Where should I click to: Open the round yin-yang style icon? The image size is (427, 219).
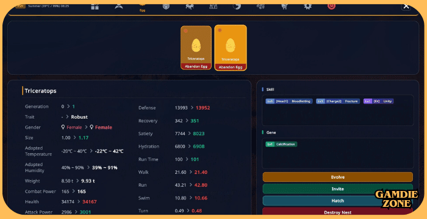237,7
